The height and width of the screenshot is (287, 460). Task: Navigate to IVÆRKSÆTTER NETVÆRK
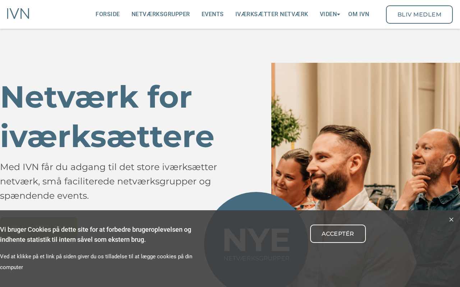coord(272,14)
